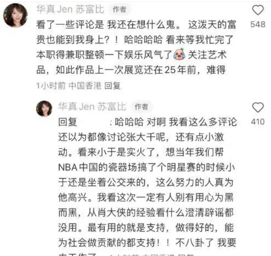
Task: Tap the 作者 badge on the nested reply
Action: click(141, 106)
